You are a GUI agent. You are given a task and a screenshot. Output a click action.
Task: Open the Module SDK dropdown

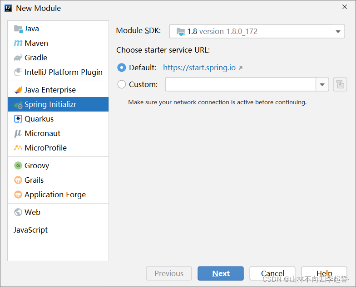coord(257,31)
